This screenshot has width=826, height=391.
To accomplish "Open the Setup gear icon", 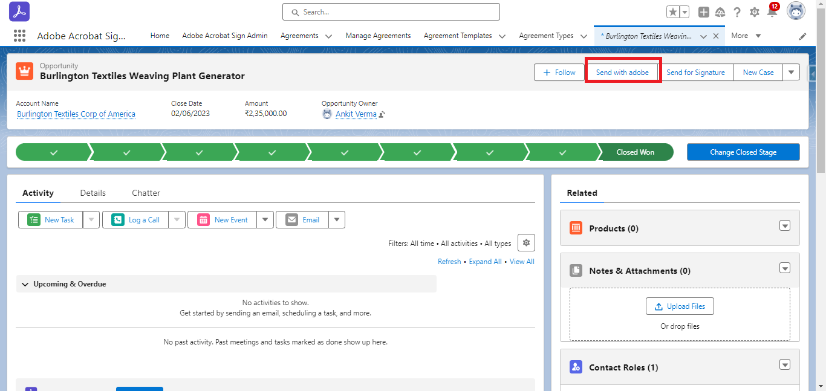I will 754,12.
